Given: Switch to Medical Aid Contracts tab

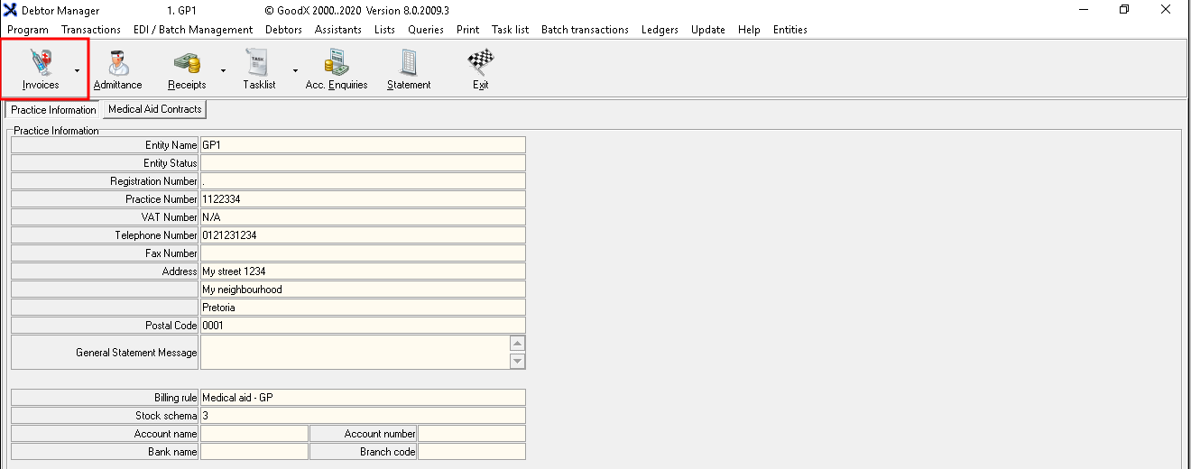Looking at the screenshot, I should click(x=154, y=109).
